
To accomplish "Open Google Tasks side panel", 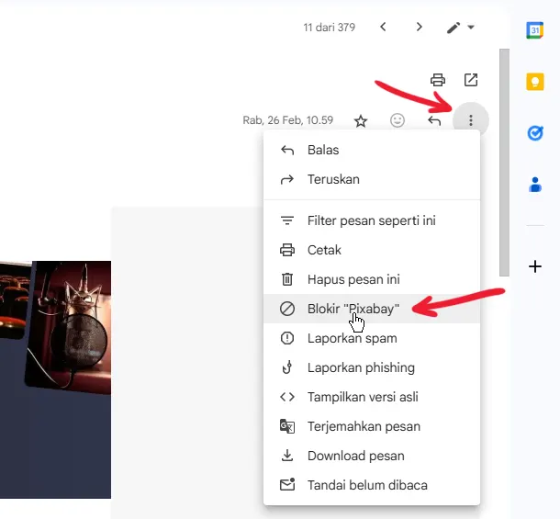I will (x=535, y=133).
